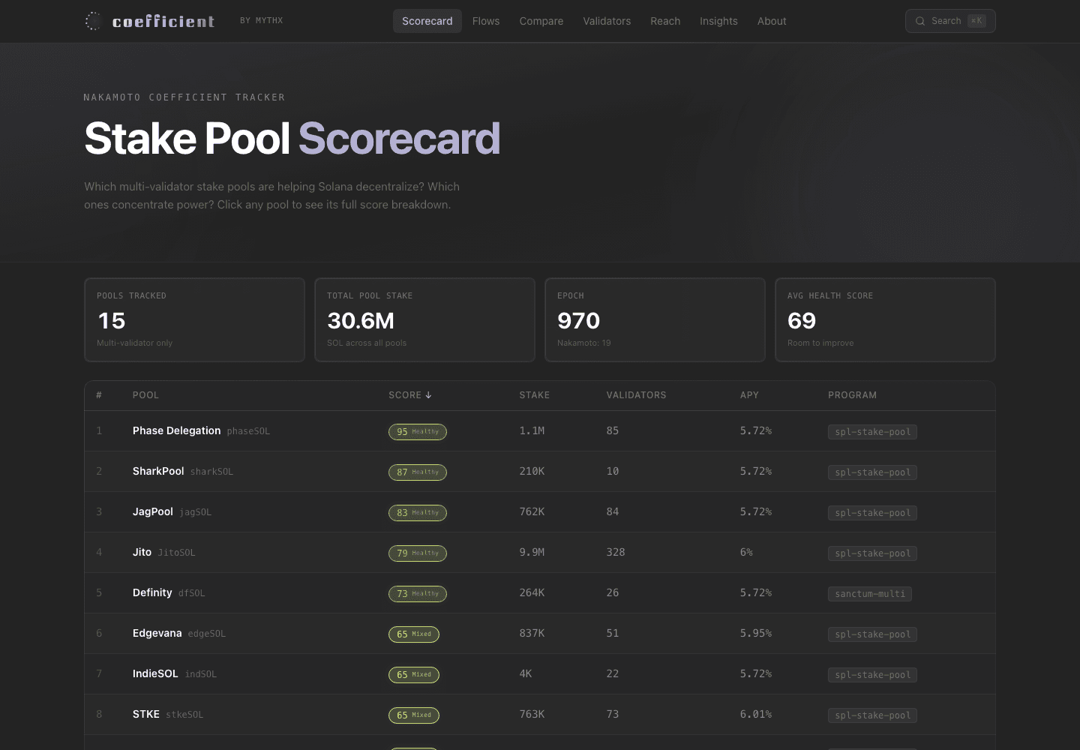The image size is (1080, 750).
Task: Click the 79 Healthy score badge
Action: coord(418,553)
